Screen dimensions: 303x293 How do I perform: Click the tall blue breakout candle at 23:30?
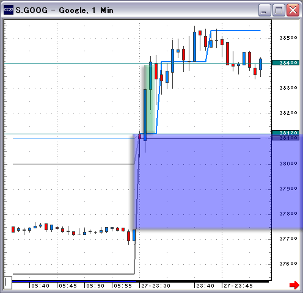tap(145, 115)
